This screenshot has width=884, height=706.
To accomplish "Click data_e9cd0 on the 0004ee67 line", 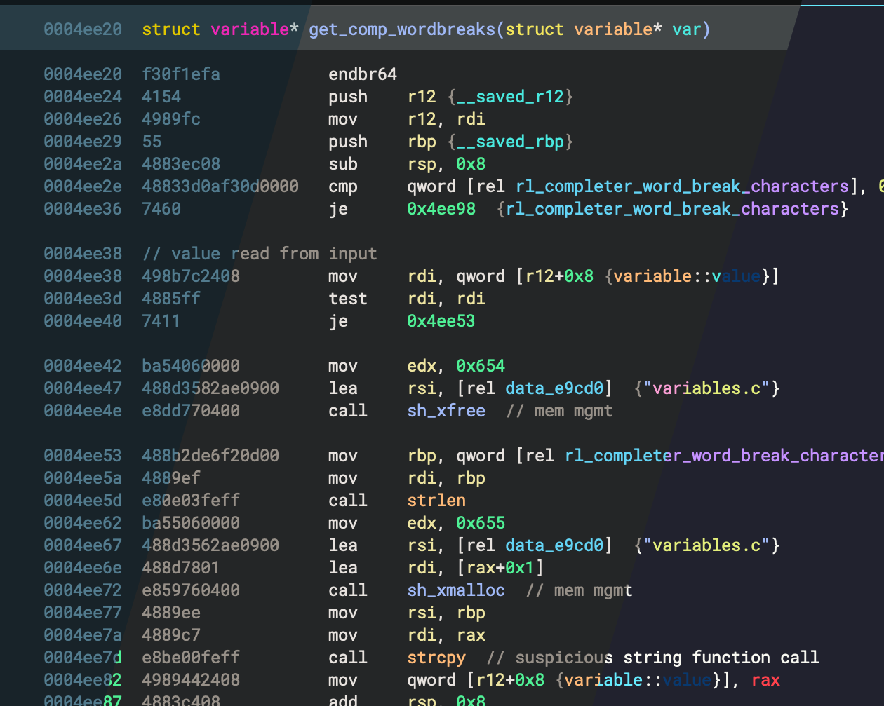I will (x=554, y=545).
